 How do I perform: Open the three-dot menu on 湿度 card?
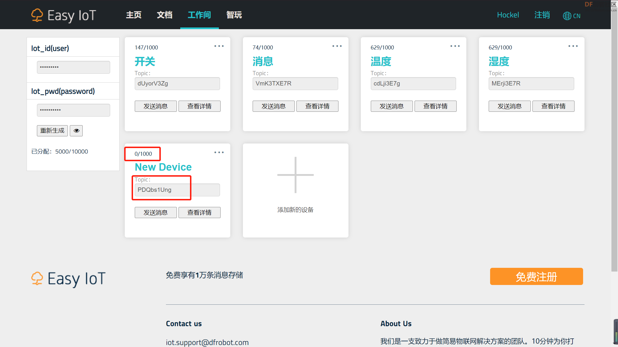point(573,46)
